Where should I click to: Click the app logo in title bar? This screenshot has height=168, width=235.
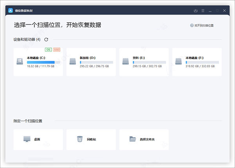pos(11,11)
